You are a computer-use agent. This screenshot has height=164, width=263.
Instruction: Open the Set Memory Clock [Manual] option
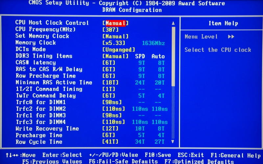[x=115, y=36]
